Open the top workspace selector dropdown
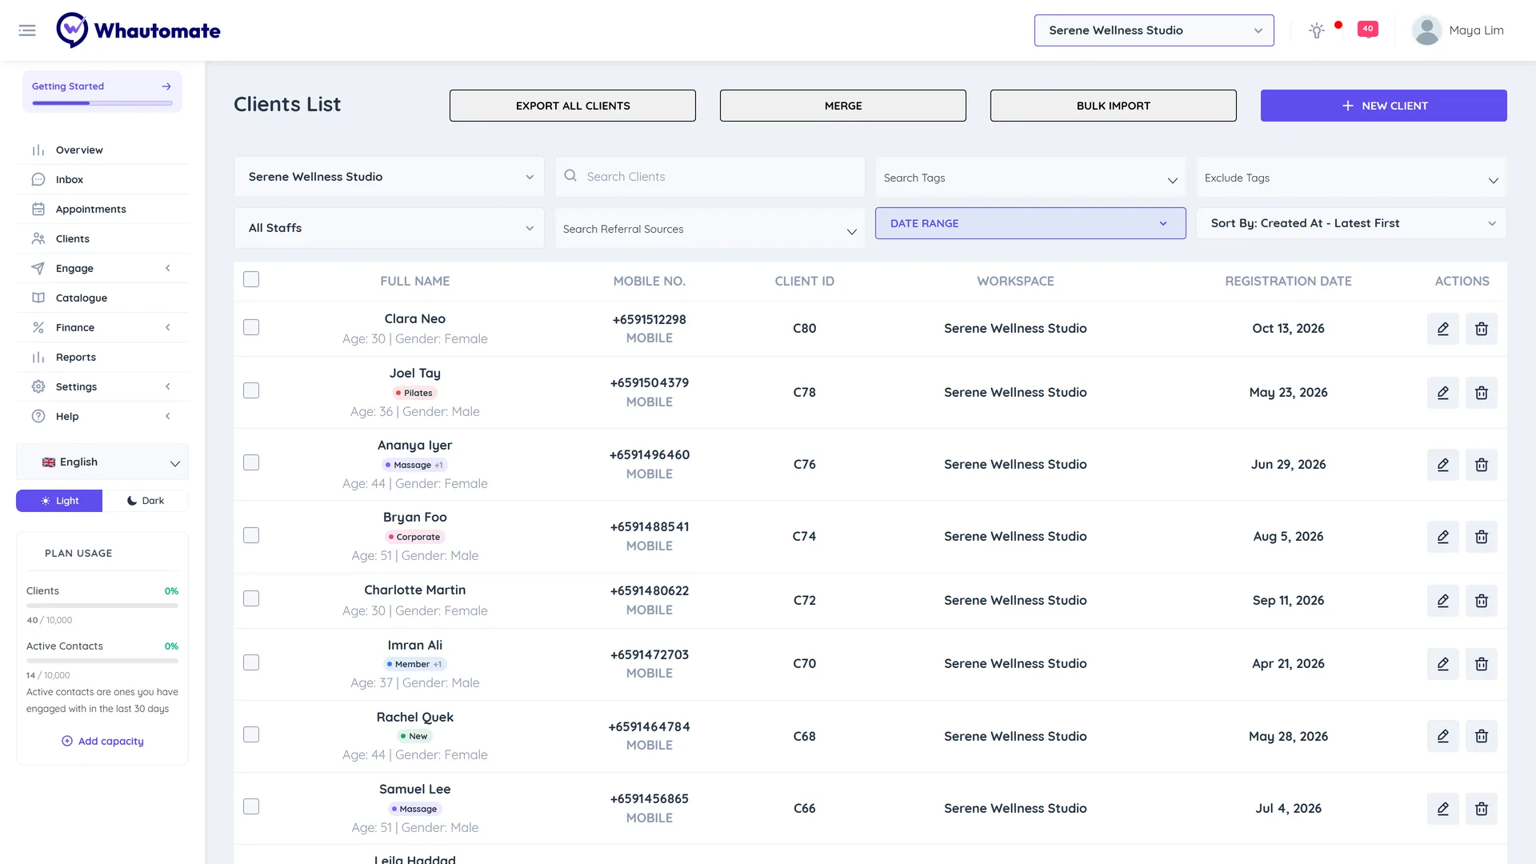This screenshot has width=1536, height=864. (1154, 30)
